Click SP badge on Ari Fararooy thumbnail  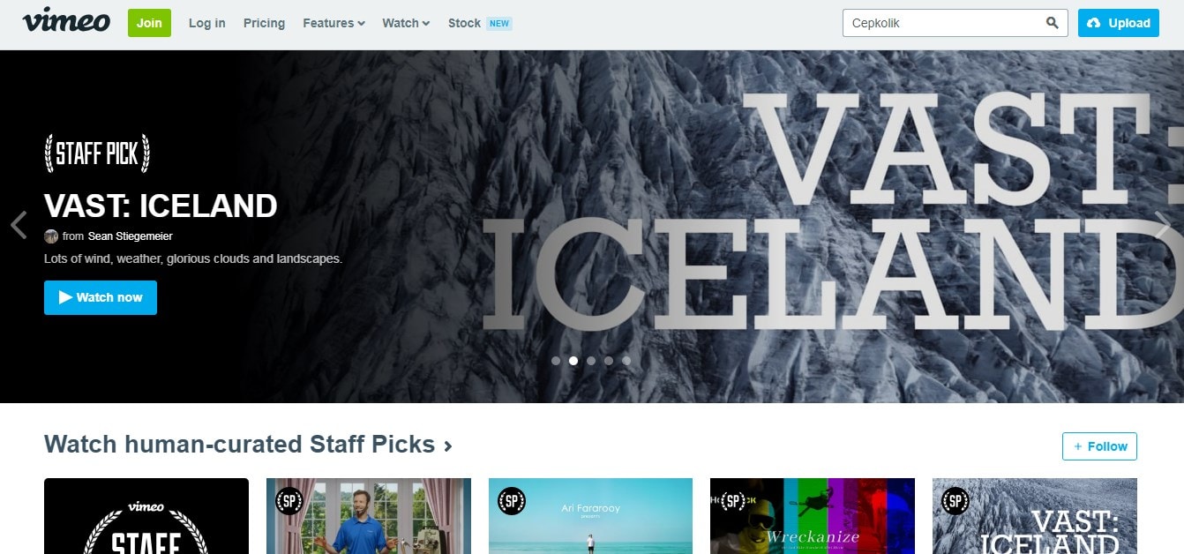pos(512,502)
